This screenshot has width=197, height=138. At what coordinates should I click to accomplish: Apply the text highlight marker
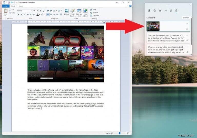click(42, 15)
